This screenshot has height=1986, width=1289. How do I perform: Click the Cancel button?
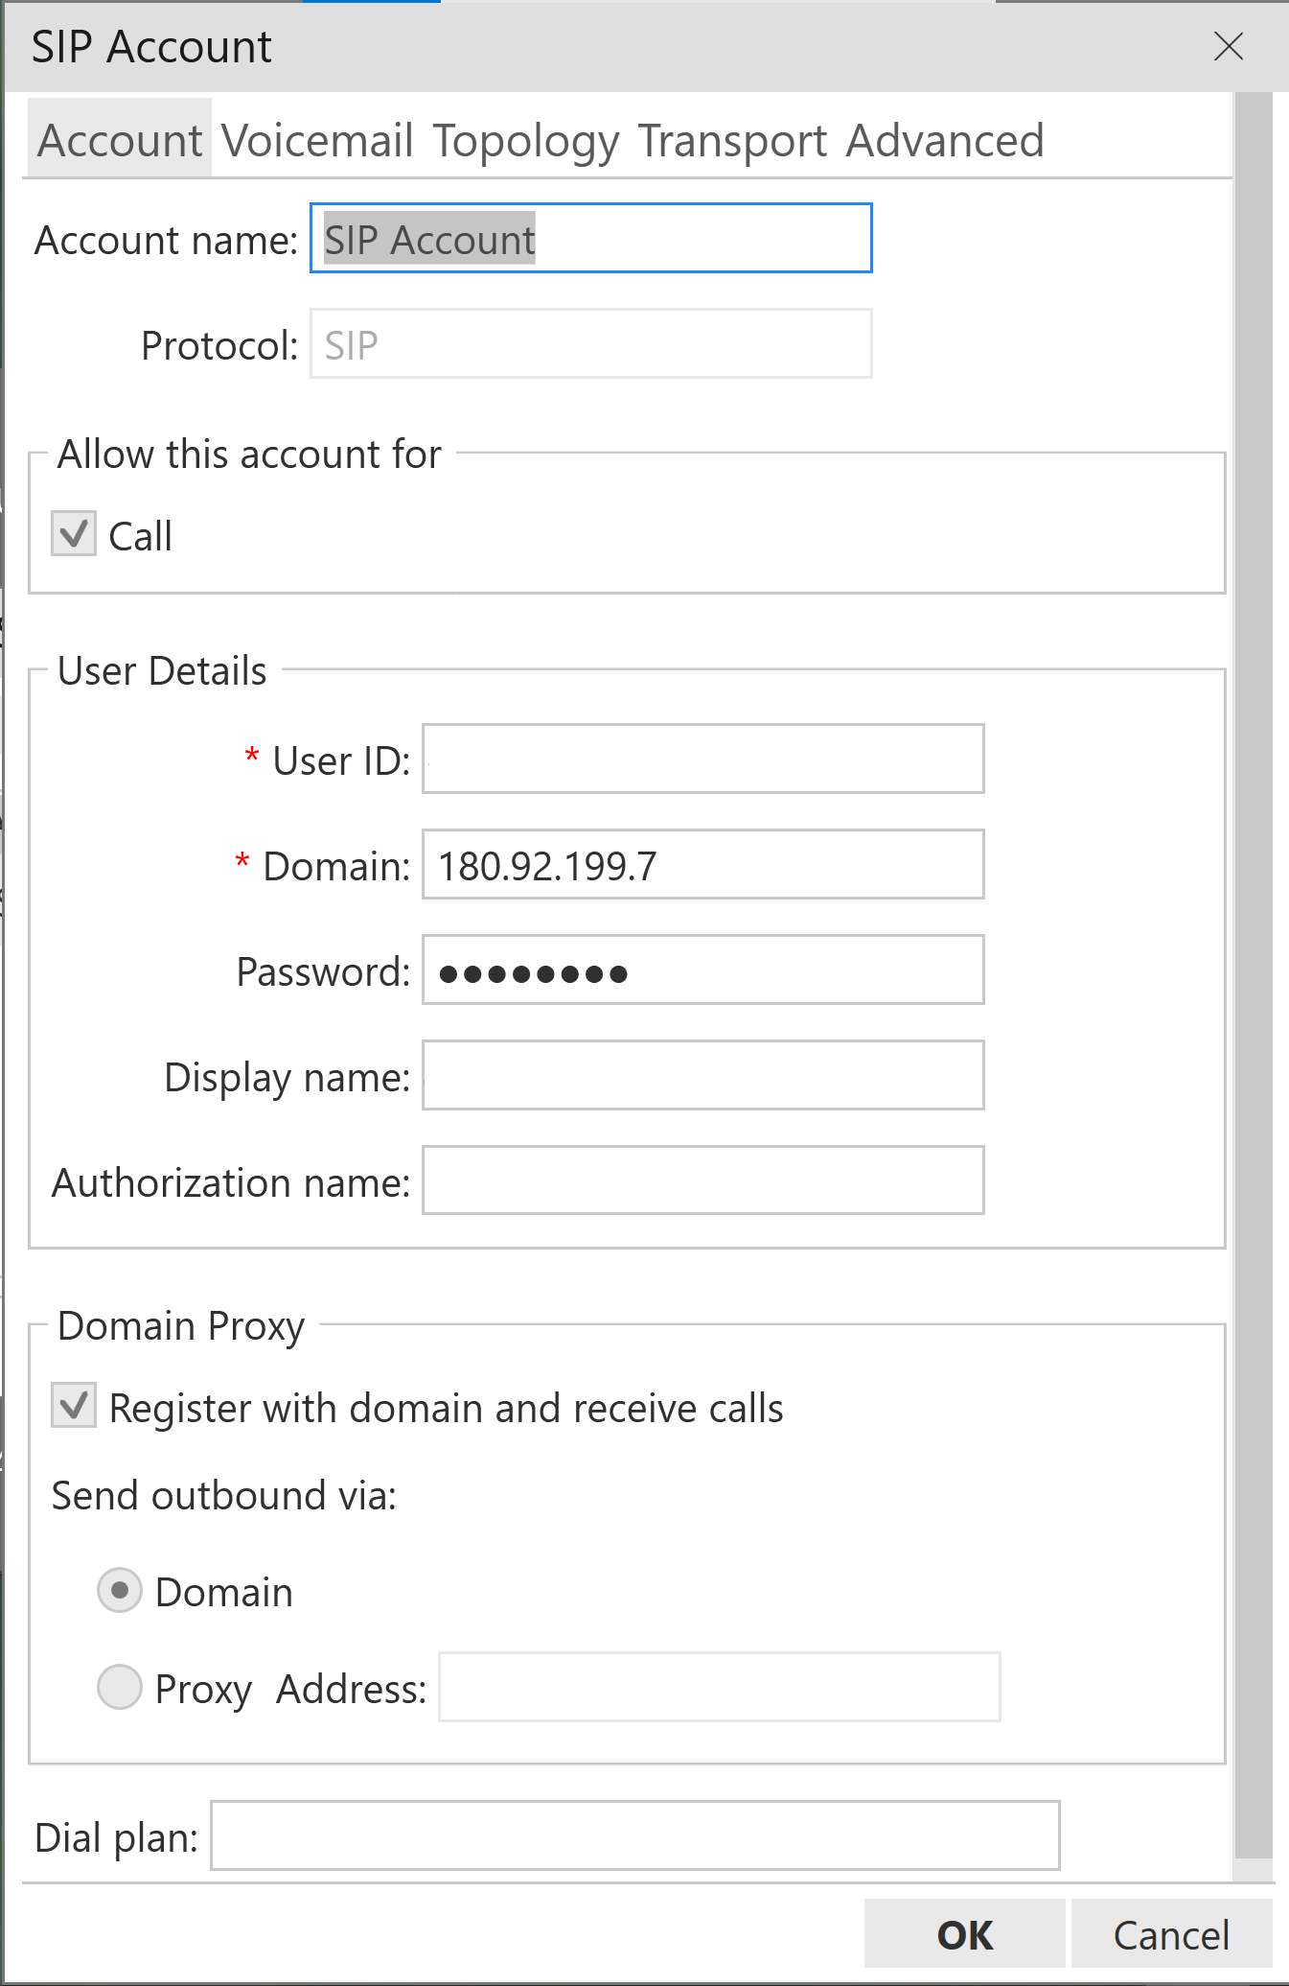[1170, 1934]
